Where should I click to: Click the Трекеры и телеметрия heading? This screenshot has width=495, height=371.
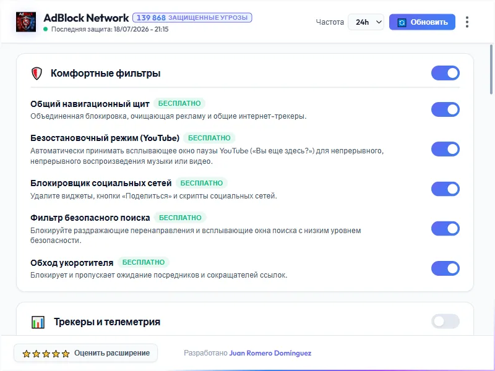pyautogui.click(x=107, y=322)
